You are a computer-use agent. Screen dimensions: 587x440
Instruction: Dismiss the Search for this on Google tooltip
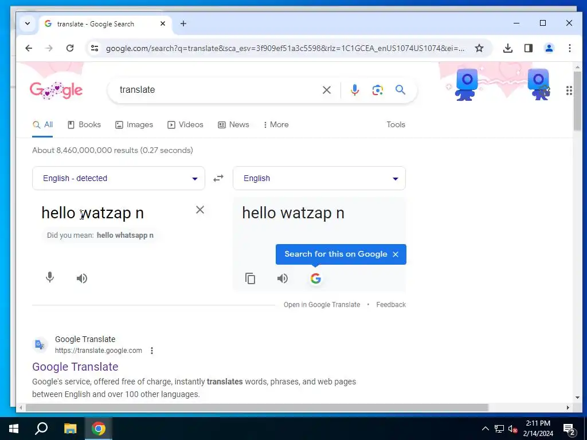click(x=396, y=254)
